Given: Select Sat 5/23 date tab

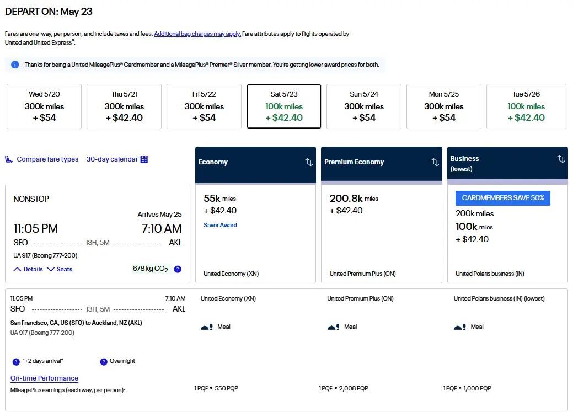Looking at the screenshot, I should click(284, 106).
